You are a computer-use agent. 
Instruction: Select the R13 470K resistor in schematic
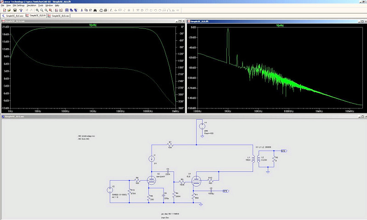click(129, 192)
